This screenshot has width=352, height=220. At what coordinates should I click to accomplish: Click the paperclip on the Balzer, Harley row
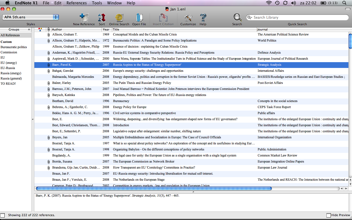[x=49, y=83]
